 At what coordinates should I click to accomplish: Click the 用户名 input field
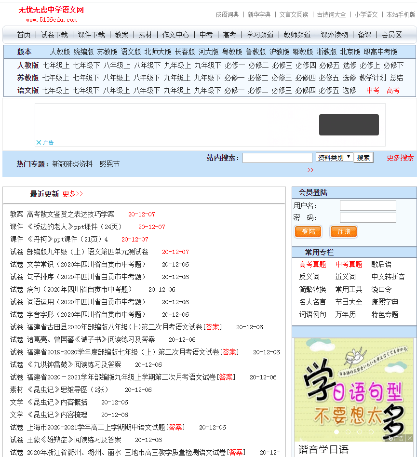click(367, 206)
